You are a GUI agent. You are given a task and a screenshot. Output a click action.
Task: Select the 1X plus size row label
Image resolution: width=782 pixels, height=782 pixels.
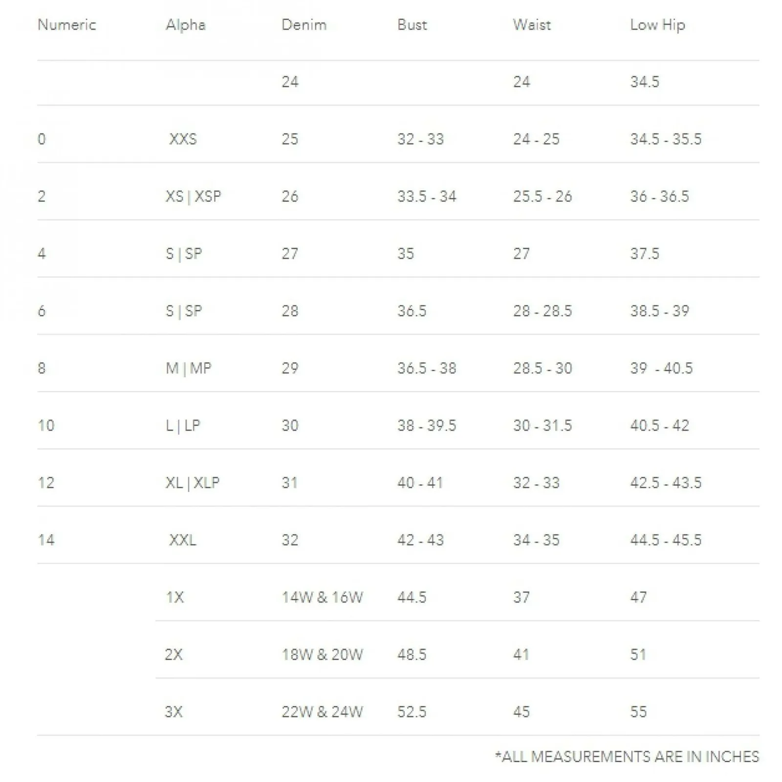[175, 597]
